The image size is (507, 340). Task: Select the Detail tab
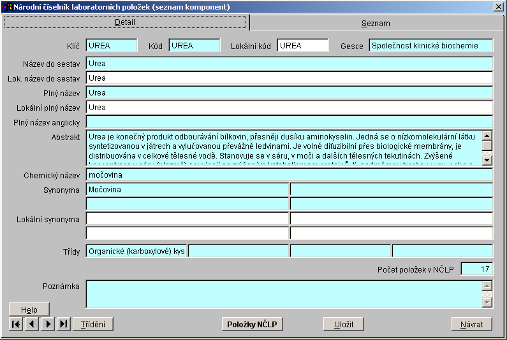125,22
